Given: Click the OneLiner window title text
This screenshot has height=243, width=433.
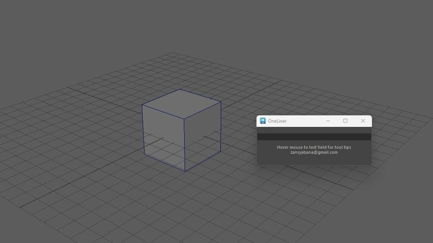Looking at the screenshot, I should coord(277,121).
